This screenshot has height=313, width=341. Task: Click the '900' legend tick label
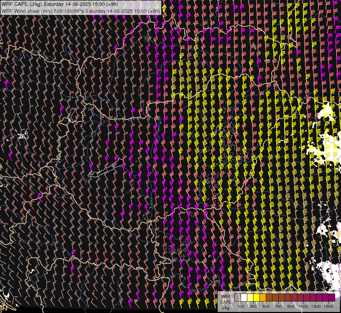(291, 306)
